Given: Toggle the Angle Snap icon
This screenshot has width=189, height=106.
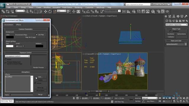Looking at the screenshot, I should 88,11.
